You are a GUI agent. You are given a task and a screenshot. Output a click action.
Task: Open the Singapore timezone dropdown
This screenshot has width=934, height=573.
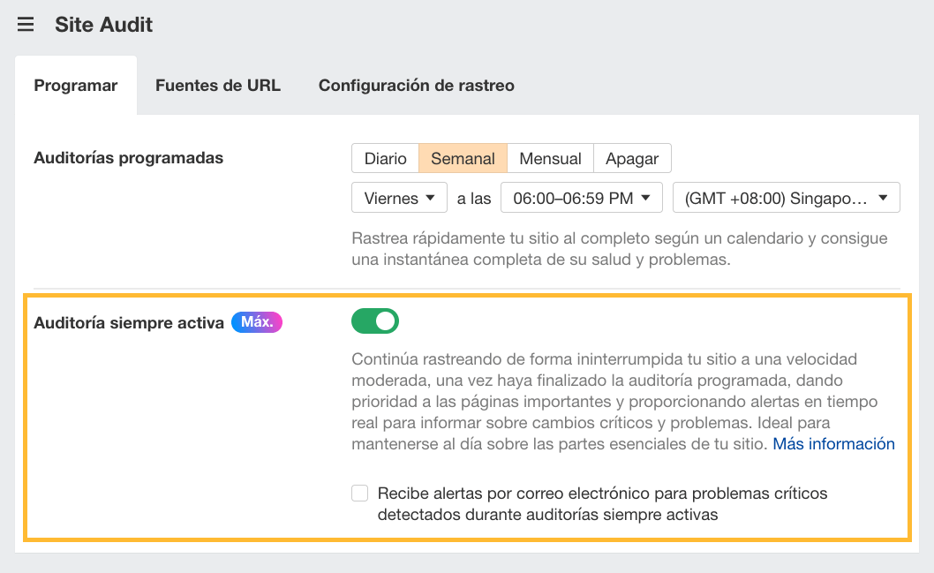(785, 197)
